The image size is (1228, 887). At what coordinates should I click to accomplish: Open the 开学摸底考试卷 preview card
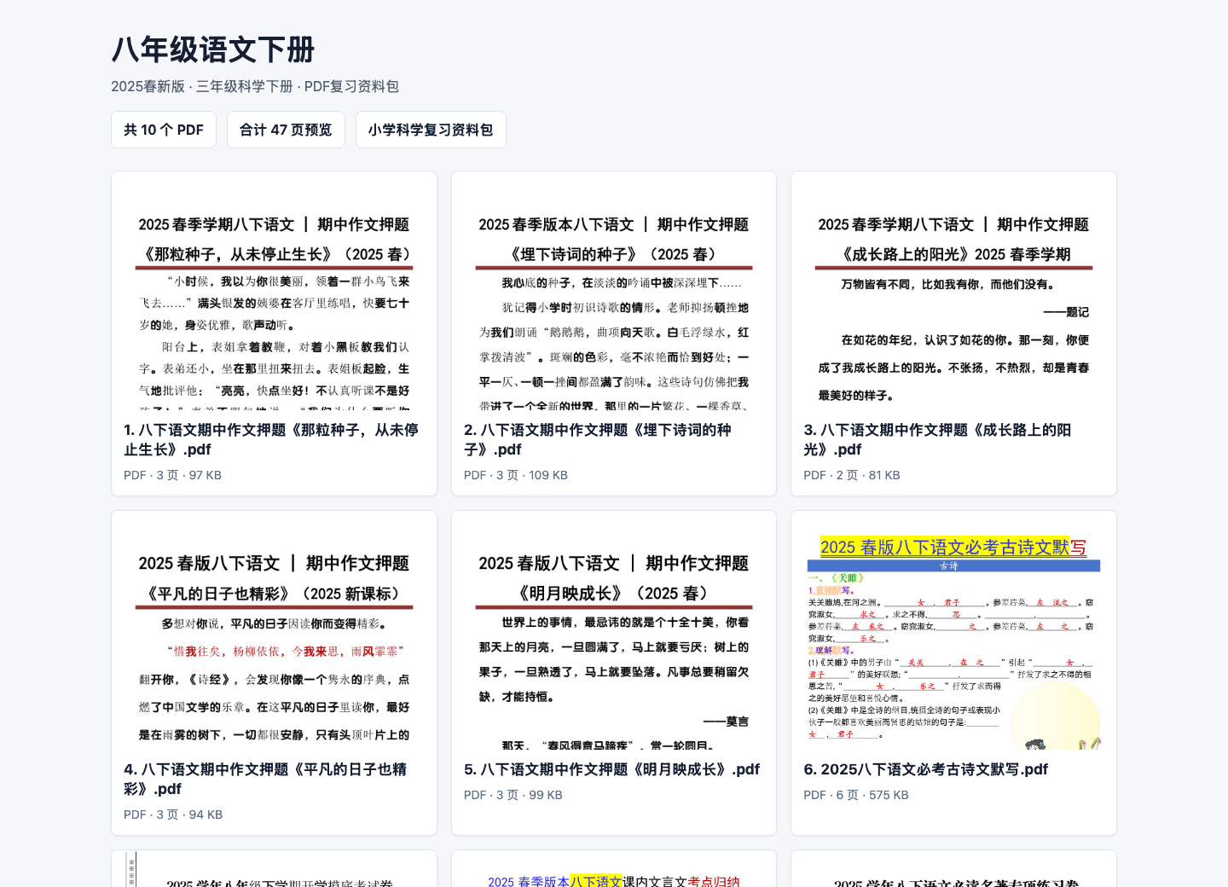[x=274, y=869]
